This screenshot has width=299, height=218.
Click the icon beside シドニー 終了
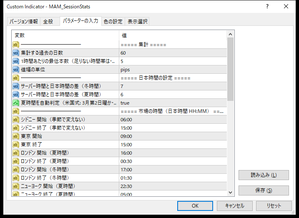[16, 128]
